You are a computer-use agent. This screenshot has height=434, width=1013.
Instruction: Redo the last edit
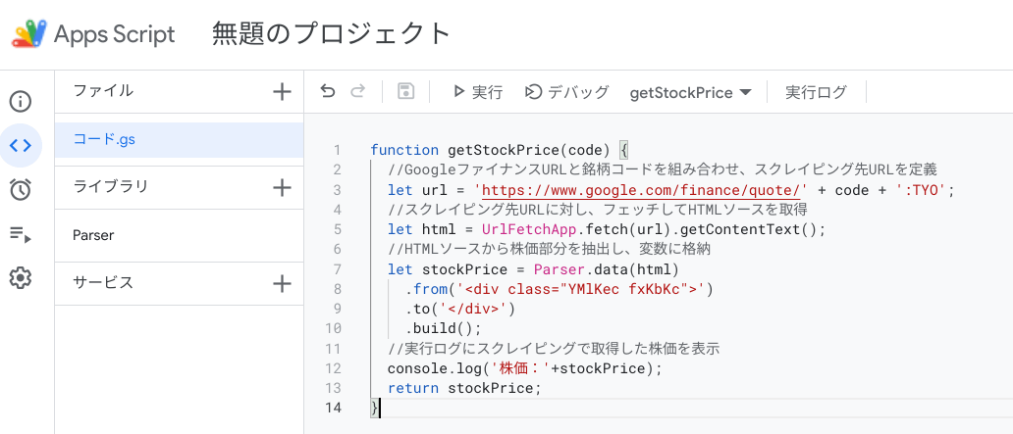coord(357,91)
